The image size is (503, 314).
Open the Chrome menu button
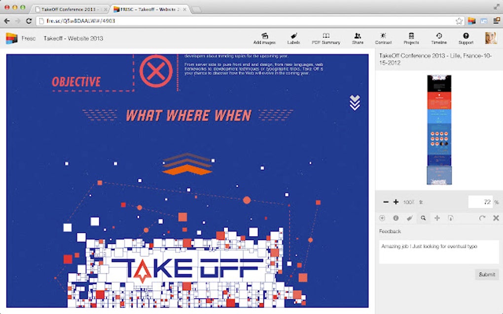click(x=496, y=21)
